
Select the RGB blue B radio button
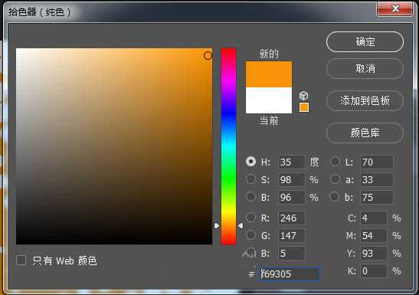[250, 253]
